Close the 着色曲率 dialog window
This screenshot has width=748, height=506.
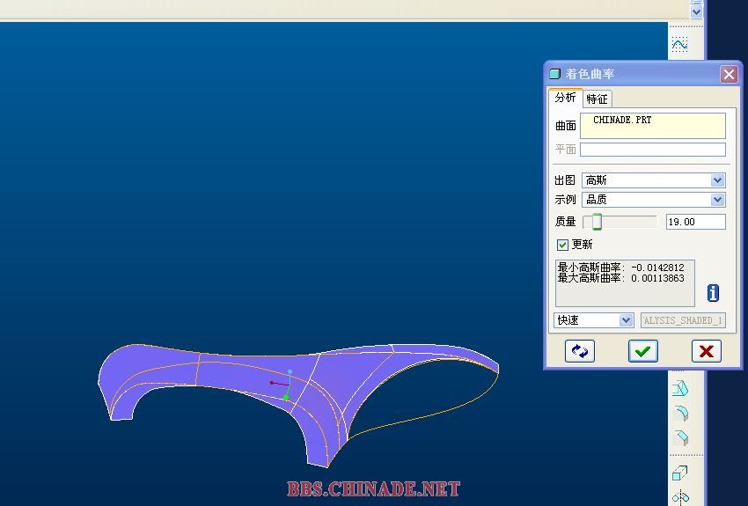click(729, 75)
